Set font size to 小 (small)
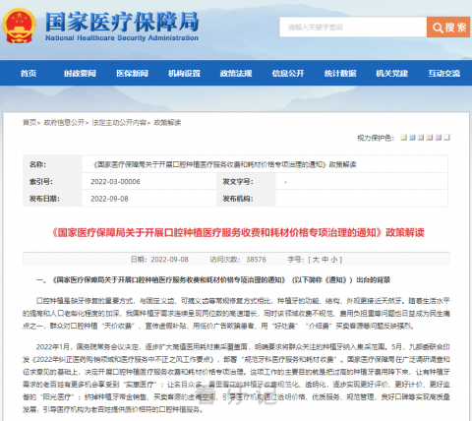This screenshot has height=421, width=472. pos(334,260)
